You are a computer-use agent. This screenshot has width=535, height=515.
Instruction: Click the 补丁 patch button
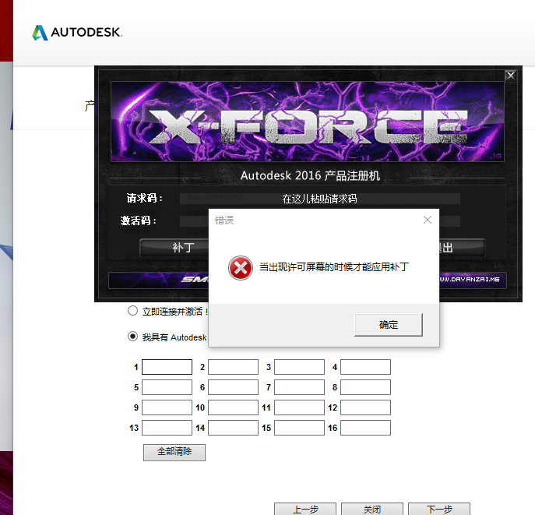[x=174, y=248]
